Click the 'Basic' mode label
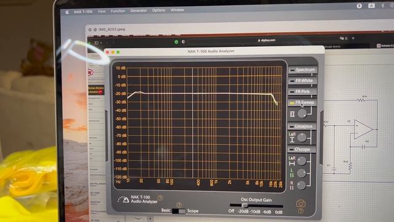Image resolution: width=394 pixels, height=222 pixels. (x=166, y=210)
